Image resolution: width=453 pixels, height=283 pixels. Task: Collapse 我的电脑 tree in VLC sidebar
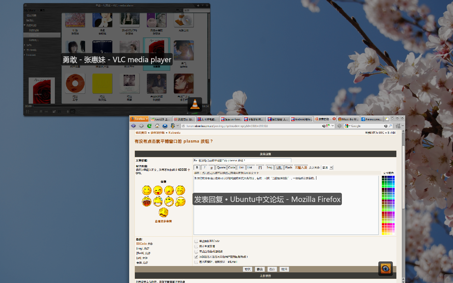tap(25, 25)
